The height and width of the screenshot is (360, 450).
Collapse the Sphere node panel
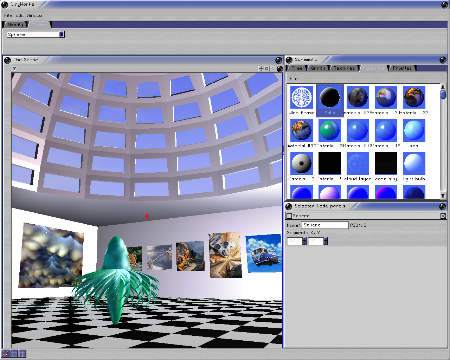tap(289, 216)
